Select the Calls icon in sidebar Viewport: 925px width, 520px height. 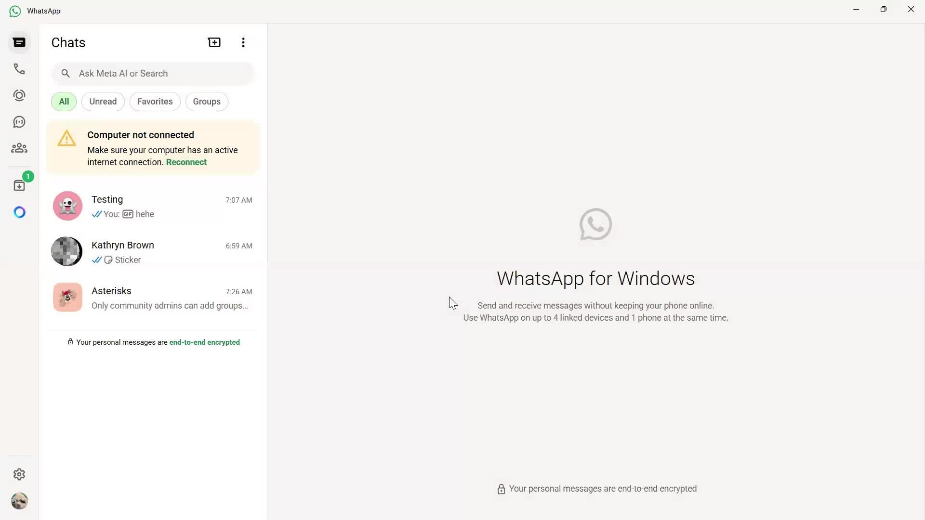[19, 69]
